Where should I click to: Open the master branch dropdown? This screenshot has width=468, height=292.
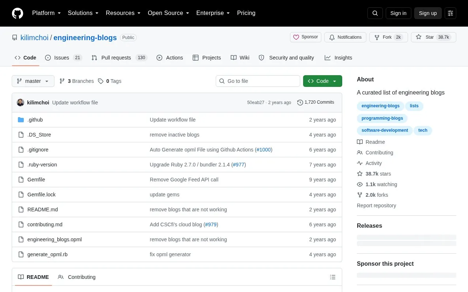point(33,81)
